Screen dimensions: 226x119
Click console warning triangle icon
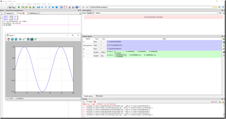click(223, 102)
